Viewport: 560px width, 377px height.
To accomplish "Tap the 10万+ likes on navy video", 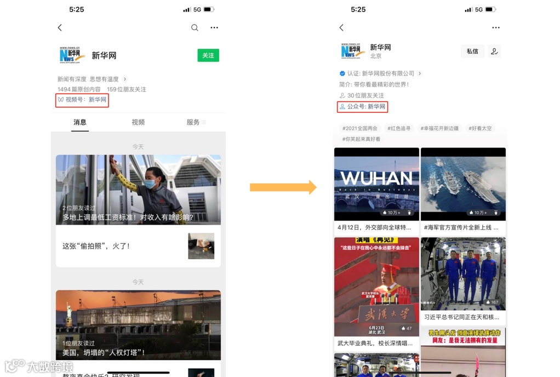I will point(478,213).
